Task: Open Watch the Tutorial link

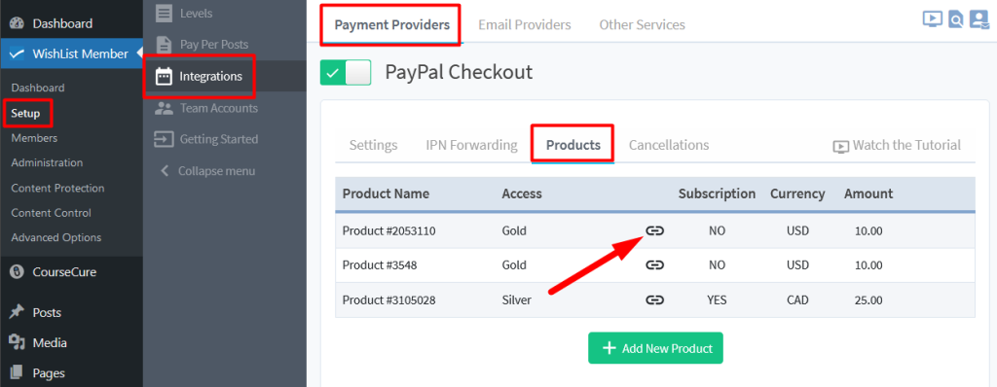Action: pos(897,146)
